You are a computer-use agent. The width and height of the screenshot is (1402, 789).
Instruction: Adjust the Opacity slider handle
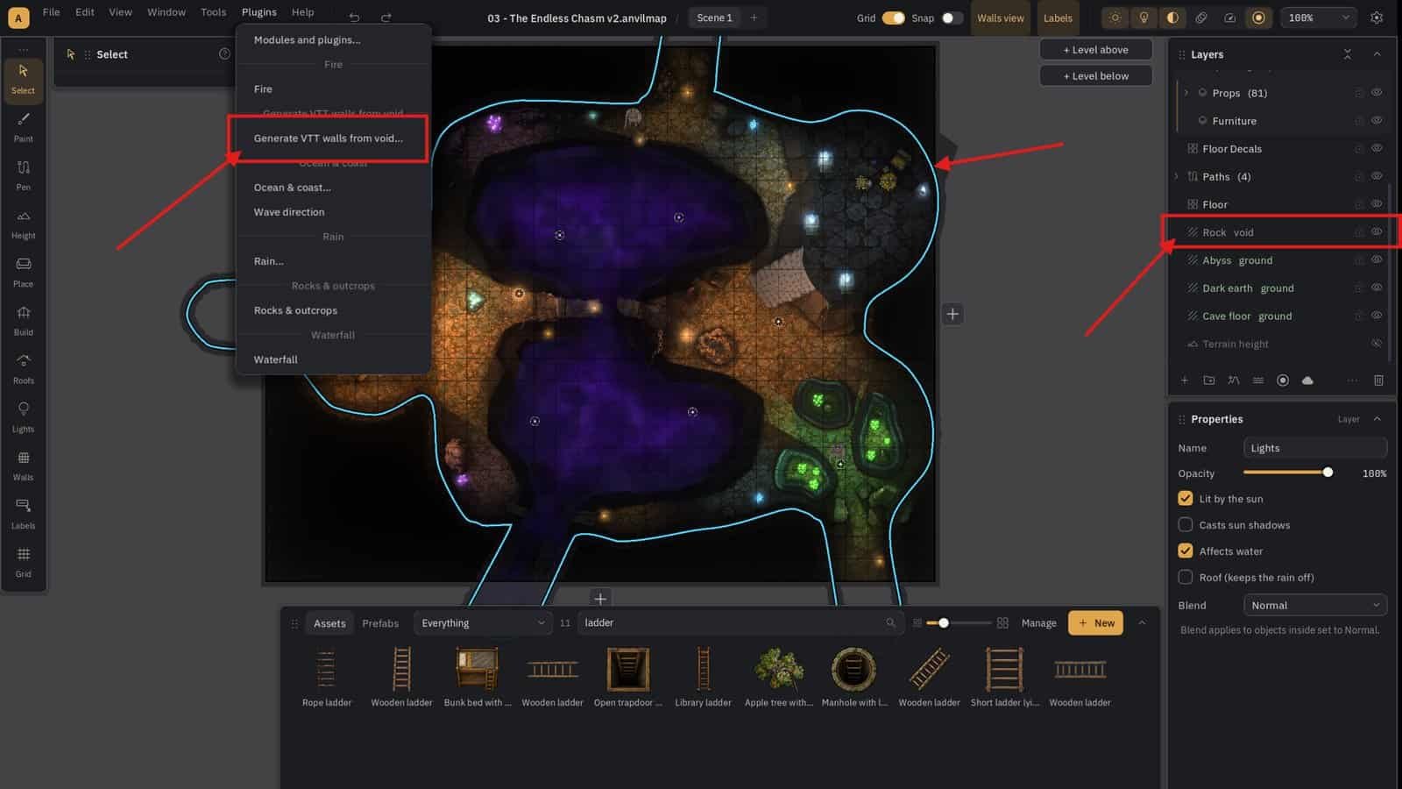[1328, 473]
